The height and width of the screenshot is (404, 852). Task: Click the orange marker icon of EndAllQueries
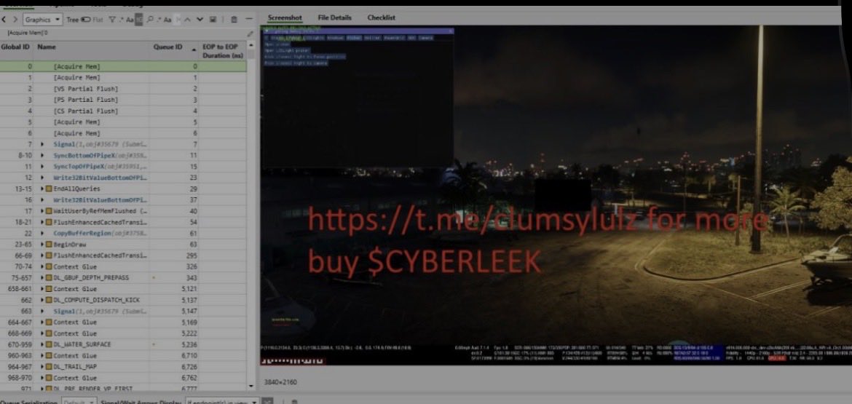49,189
